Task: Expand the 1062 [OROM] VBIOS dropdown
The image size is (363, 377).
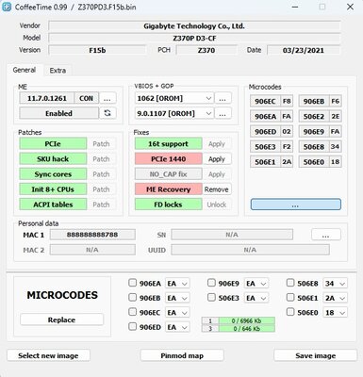Action: coord(174,98)
